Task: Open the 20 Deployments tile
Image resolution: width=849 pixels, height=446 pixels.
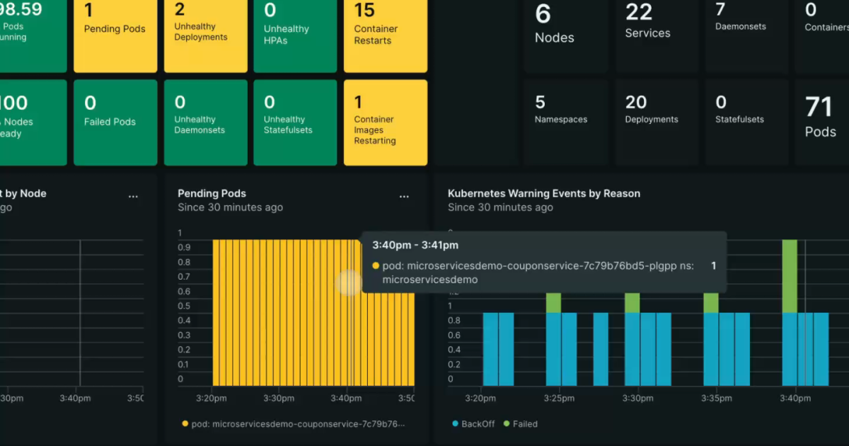Action: (656, 120)
